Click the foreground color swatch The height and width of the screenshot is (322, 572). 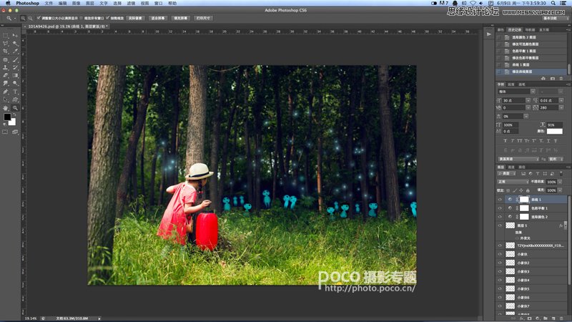[x=7, y=117]
